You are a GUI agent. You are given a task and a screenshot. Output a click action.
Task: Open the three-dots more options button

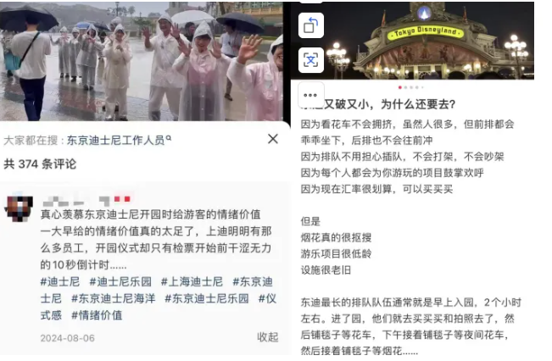click(311, 95)
